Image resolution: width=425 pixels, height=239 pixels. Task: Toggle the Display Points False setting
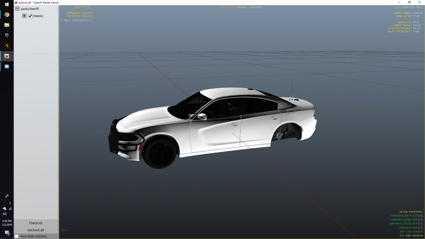(417, 28)
